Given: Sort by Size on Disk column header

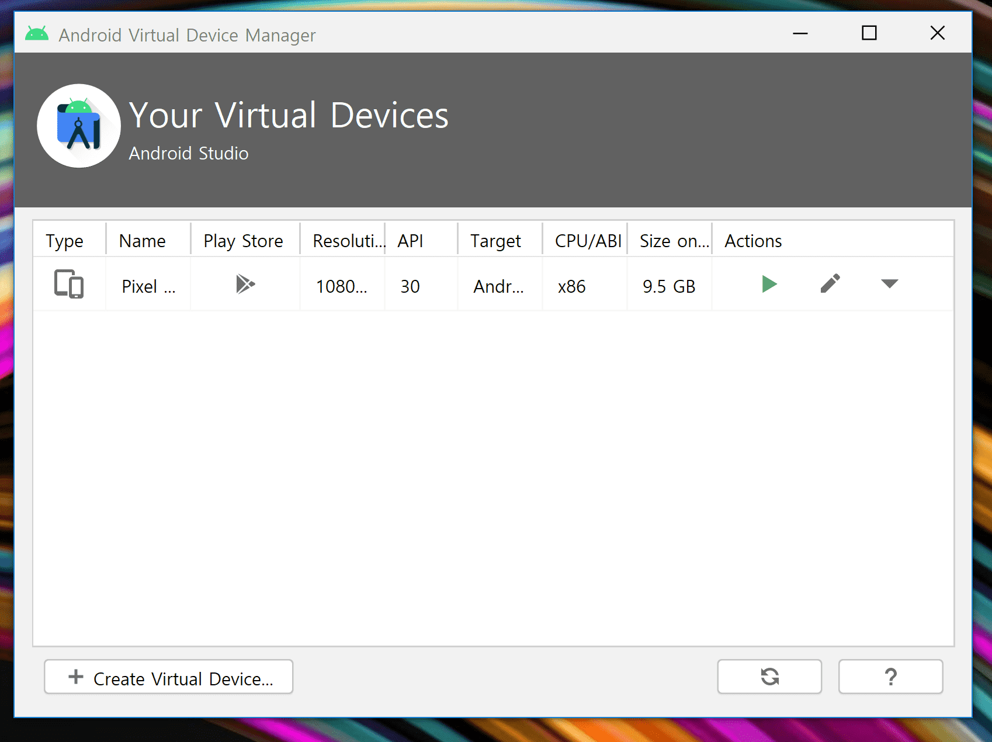Looking at the screenshot, I should coord(670,241).
